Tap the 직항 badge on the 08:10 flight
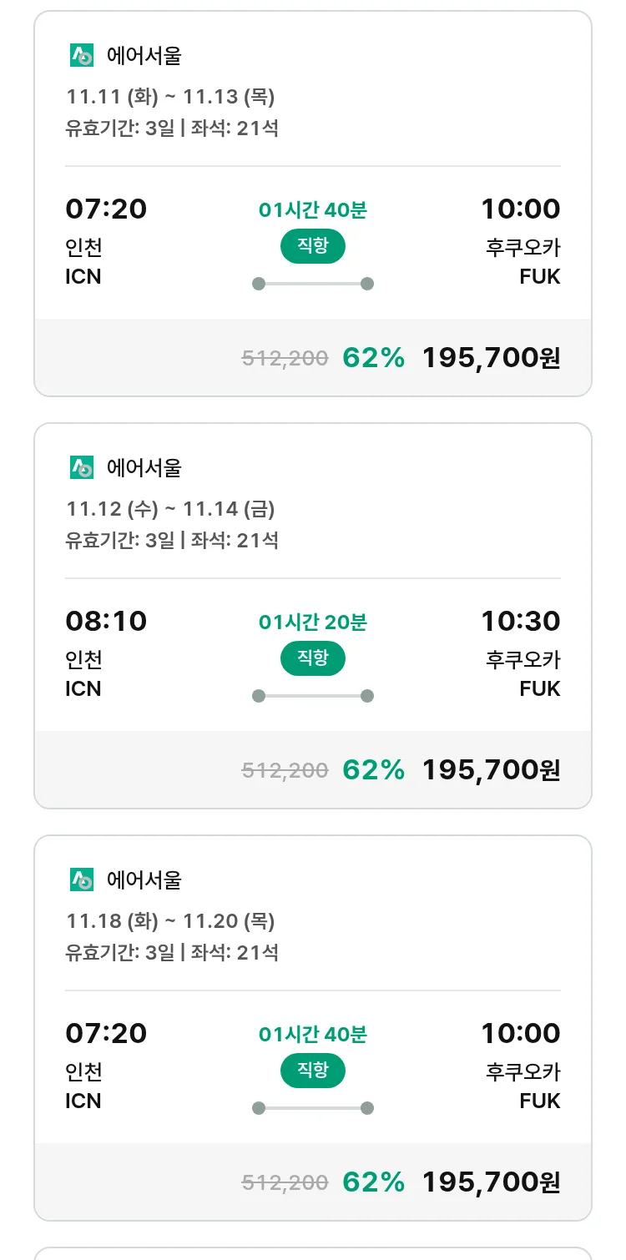 313,659
